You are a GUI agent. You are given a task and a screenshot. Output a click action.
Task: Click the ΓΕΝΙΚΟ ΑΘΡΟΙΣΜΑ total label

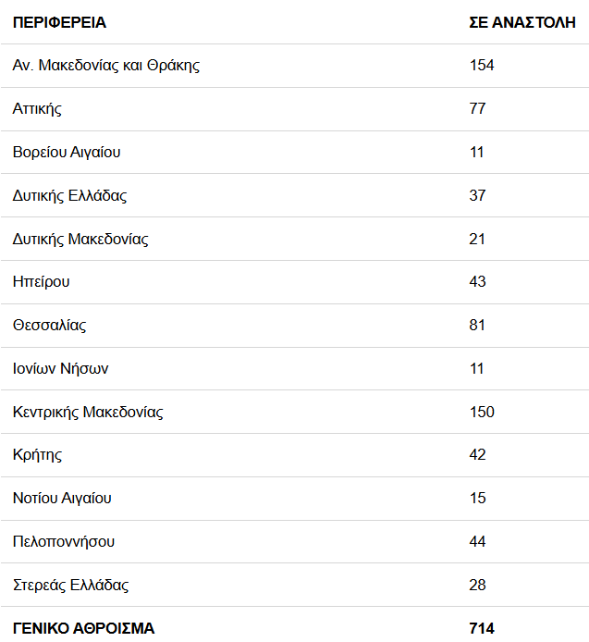point(83,629)
